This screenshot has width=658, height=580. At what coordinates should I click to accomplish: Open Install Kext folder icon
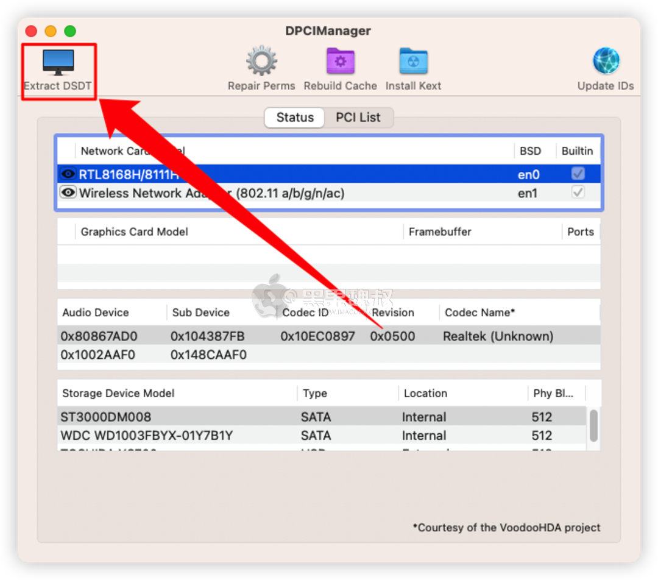413,62
